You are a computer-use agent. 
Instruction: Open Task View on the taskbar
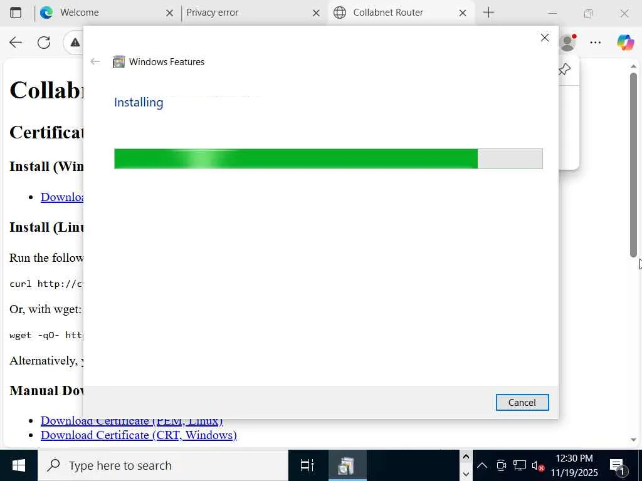[307, 465]
